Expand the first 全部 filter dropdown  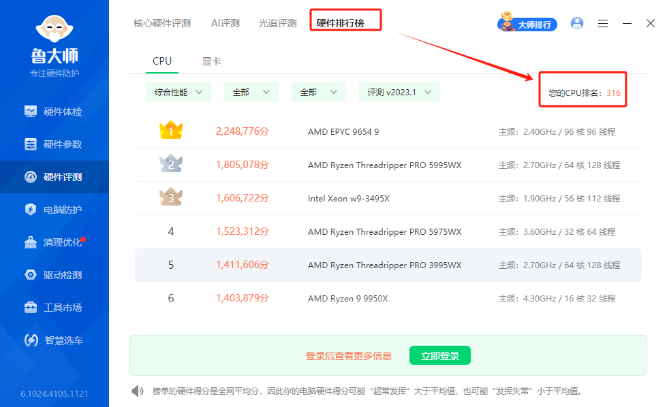point(251,92)
